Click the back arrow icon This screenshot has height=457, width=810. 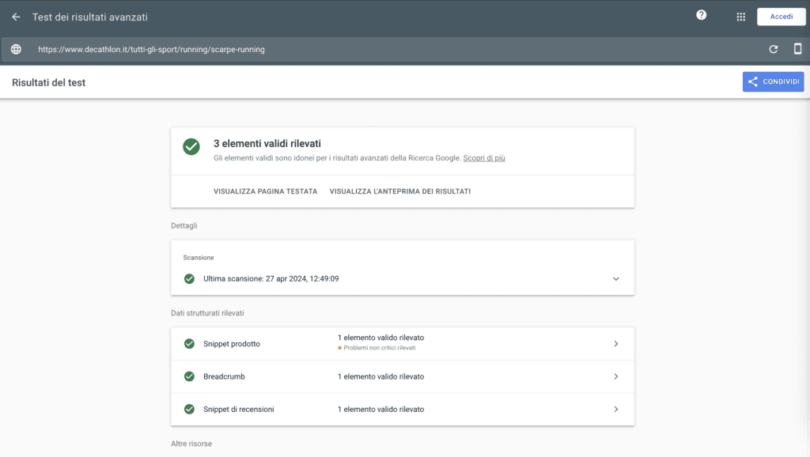pos(16,17)
